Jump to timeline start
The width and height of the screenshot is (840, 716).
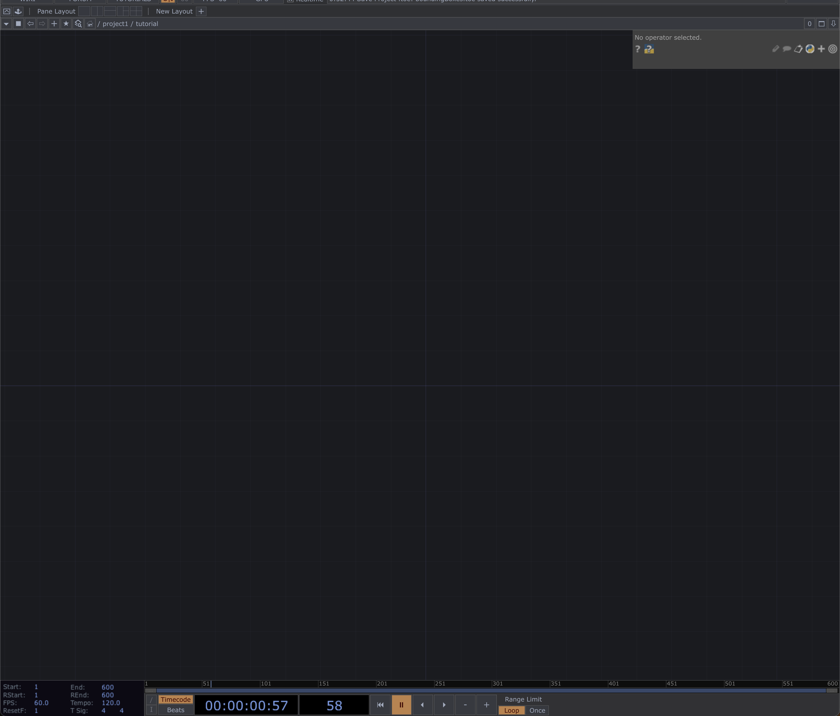click(x=380, y=705)
